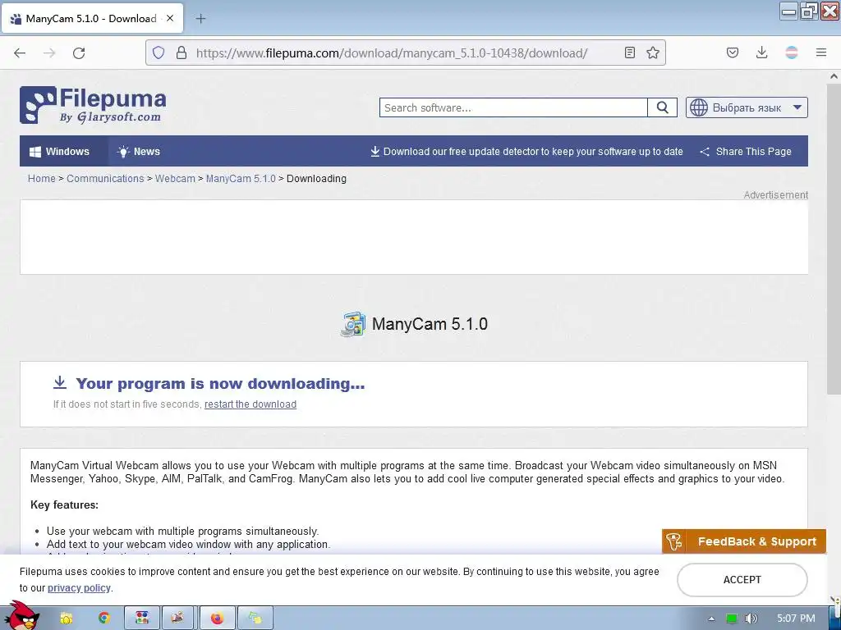Click the Filepuma logo
The height and width of the screenshot is (630, 841).
tap(93, 105)
